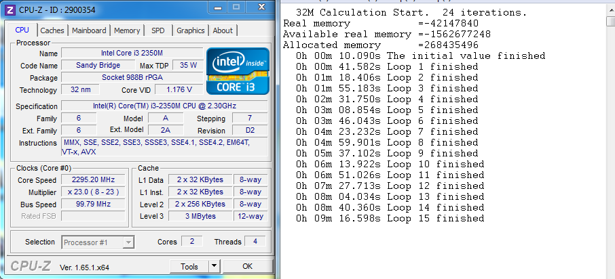615x279 pixels.
Task: Open the Mainboard tab
Action: pyautogui.click(x=89, y=30)
